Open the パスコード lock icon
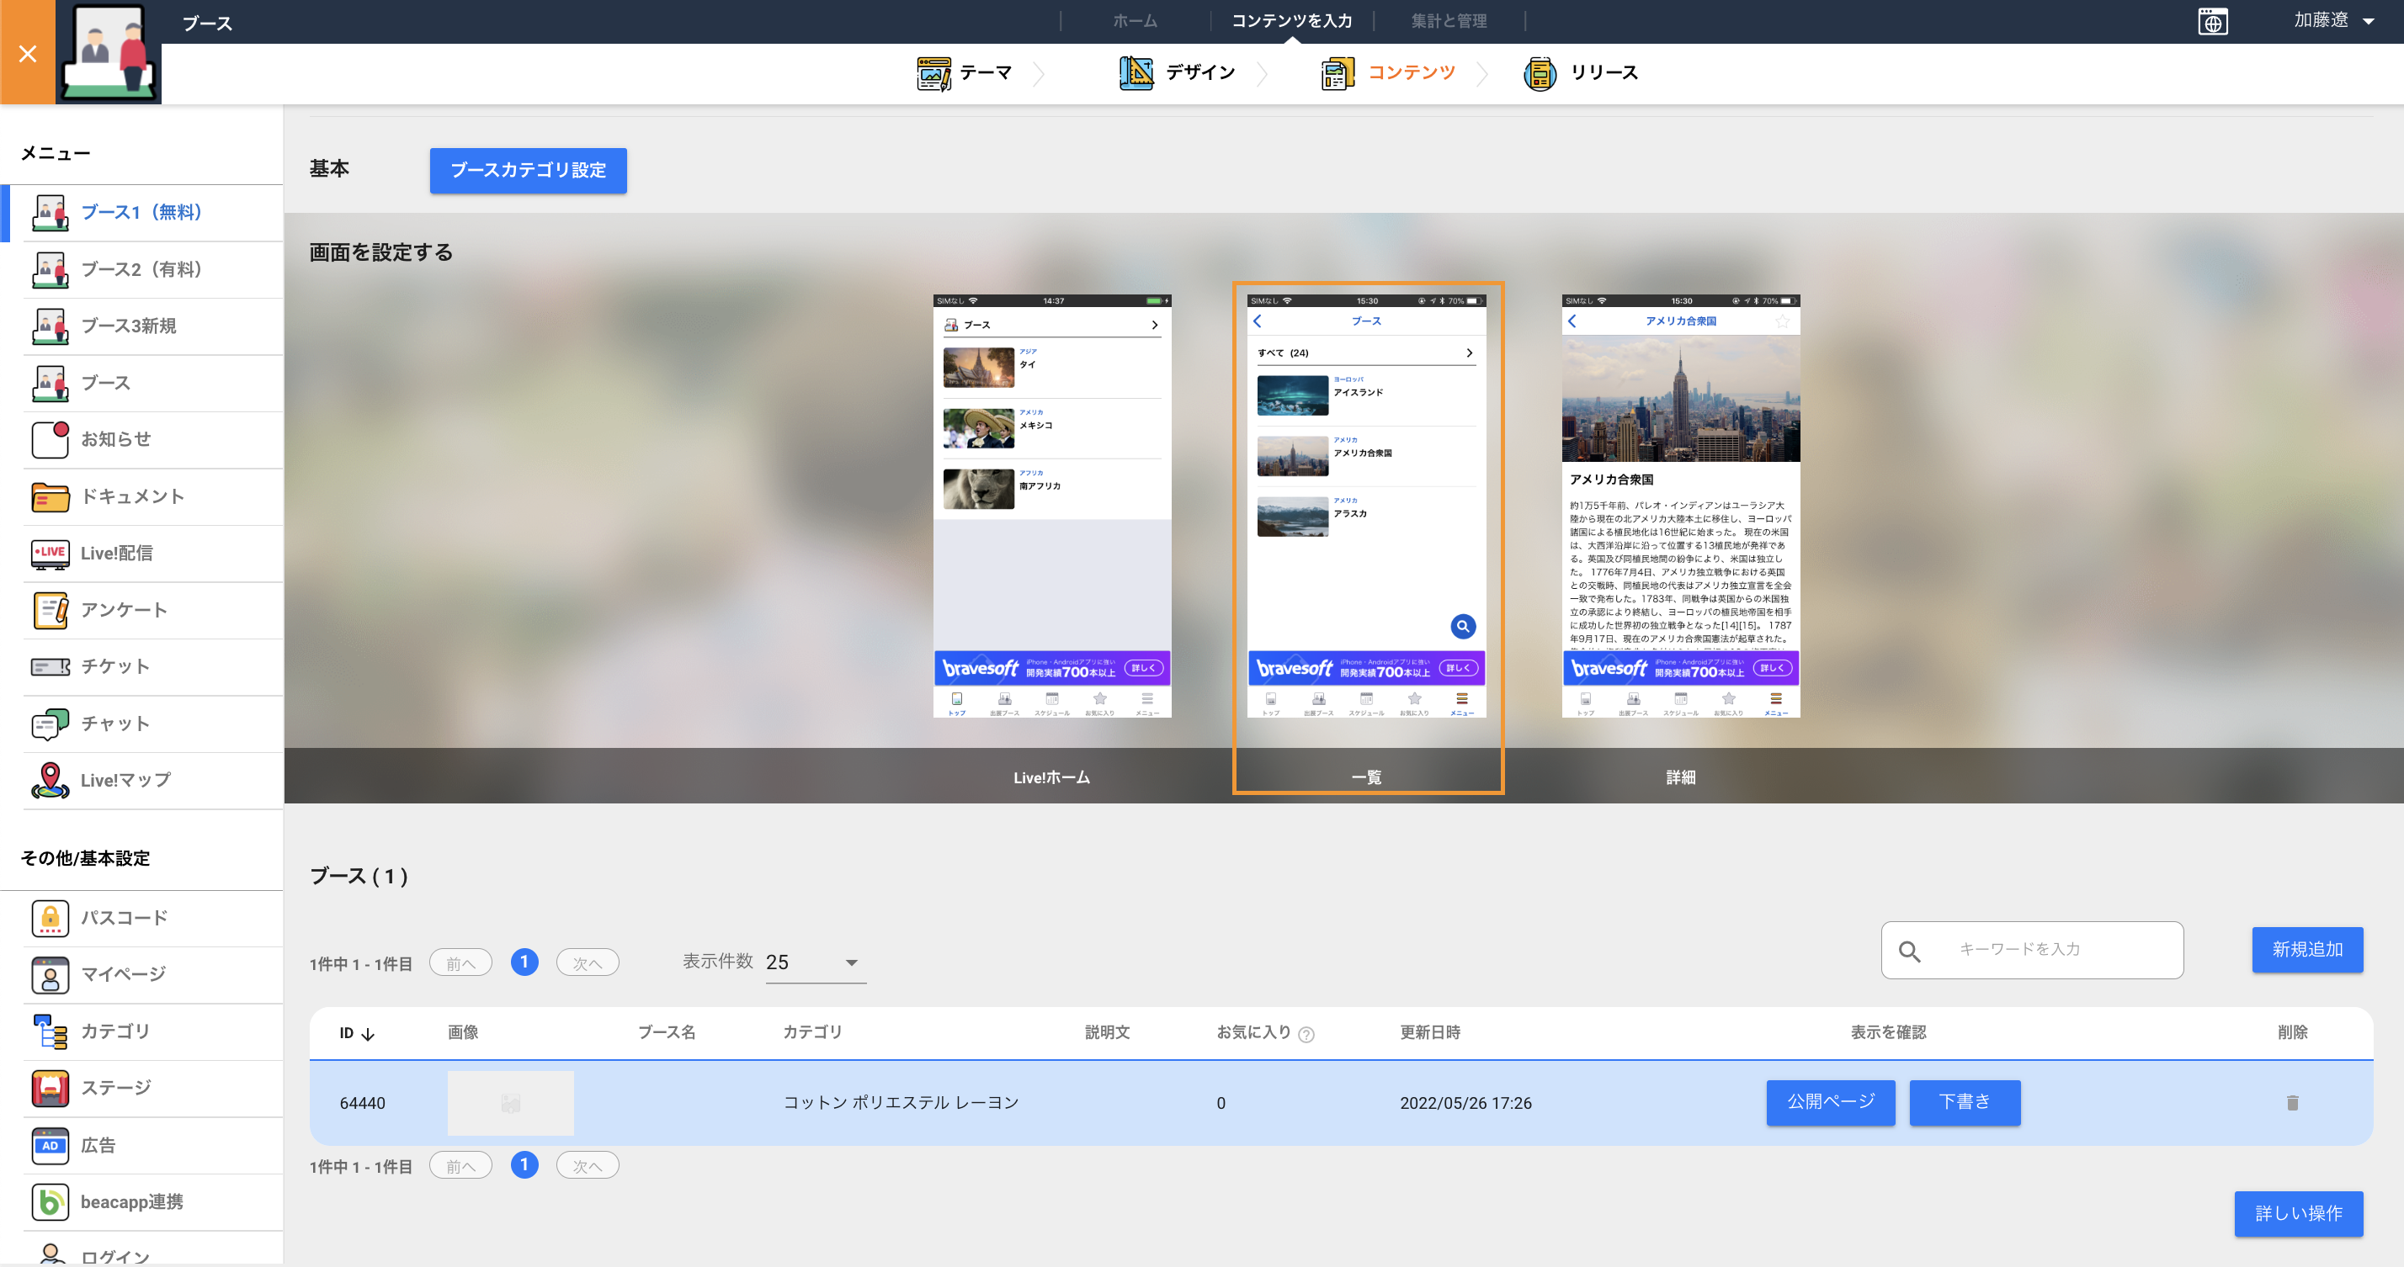2404x1267 pixels. 51,918
